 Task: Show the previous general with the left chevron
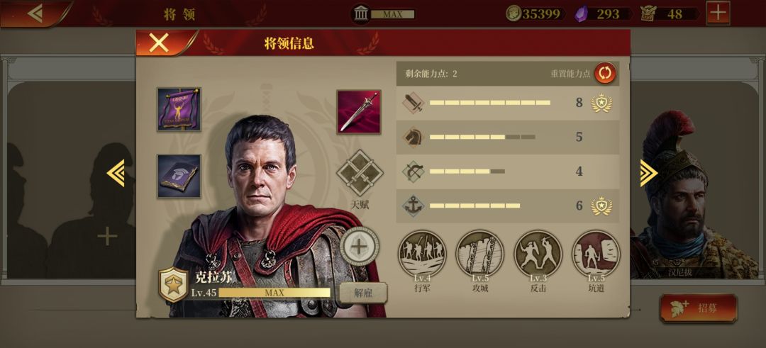[x=116, y=173]
